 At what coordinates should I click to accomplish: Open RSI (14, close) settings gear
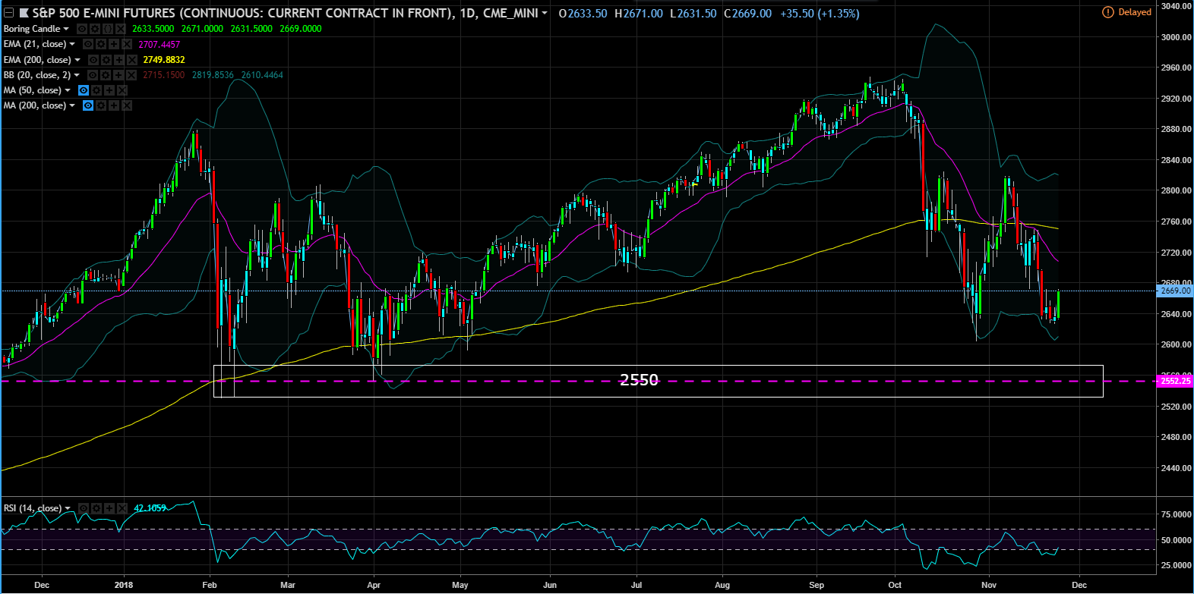(x=96, y=508)
